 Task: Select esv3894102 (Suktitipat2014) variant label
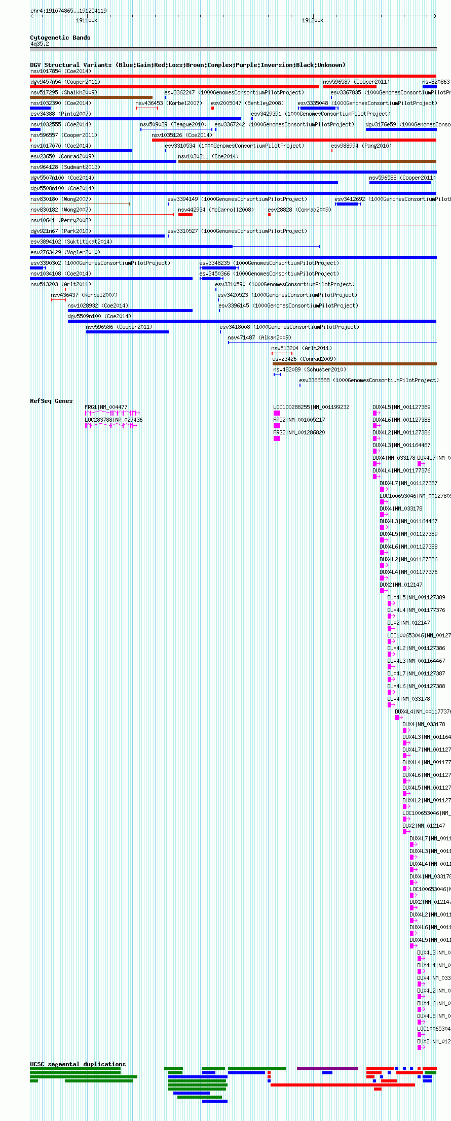71,242
